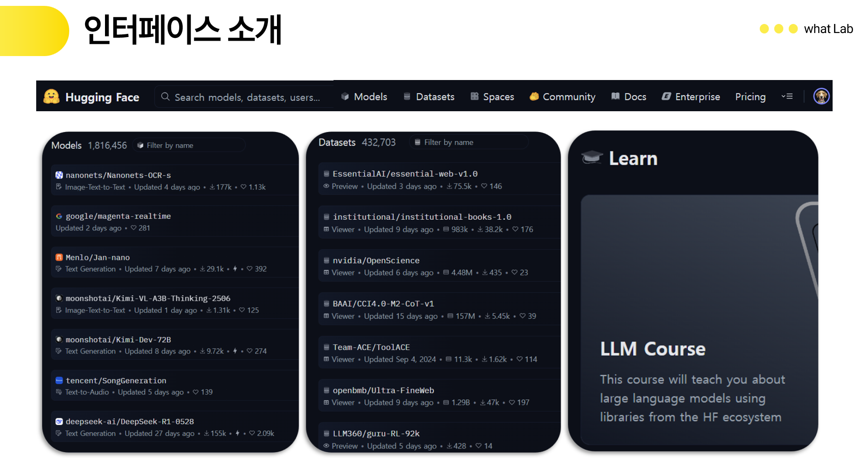The width and height of the screenshot is (867, 458).
Task: Open EssentialAI/essential-web-v1.0 dataset
Action: point(405,174)
